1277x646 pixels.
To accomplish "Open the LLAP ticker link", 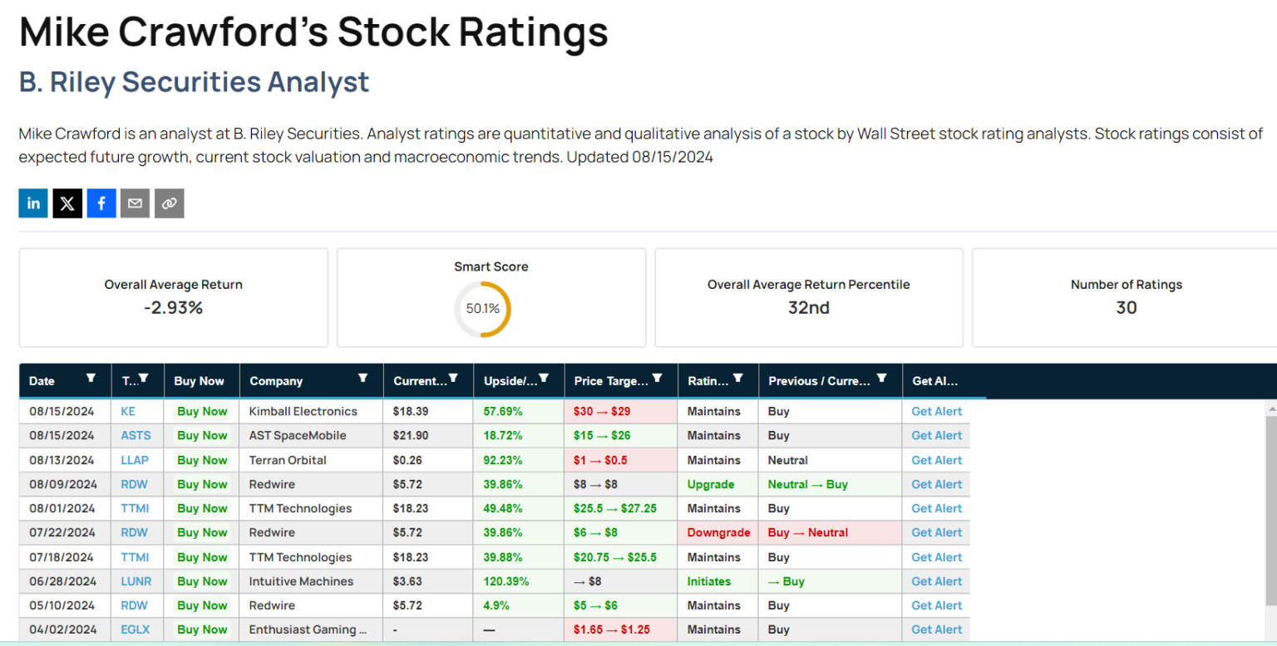I will pyautogui.click(x=134, y=460).
